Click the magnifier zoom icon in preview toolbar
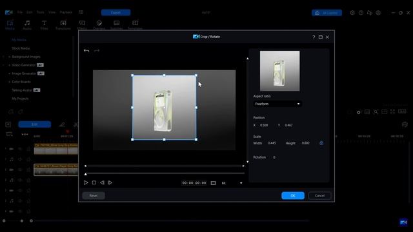This screenshot has width=413, height=232. (x=376, y=111)
